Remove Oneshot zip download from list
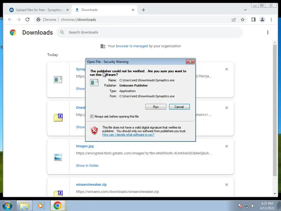 tap(226, 108)
